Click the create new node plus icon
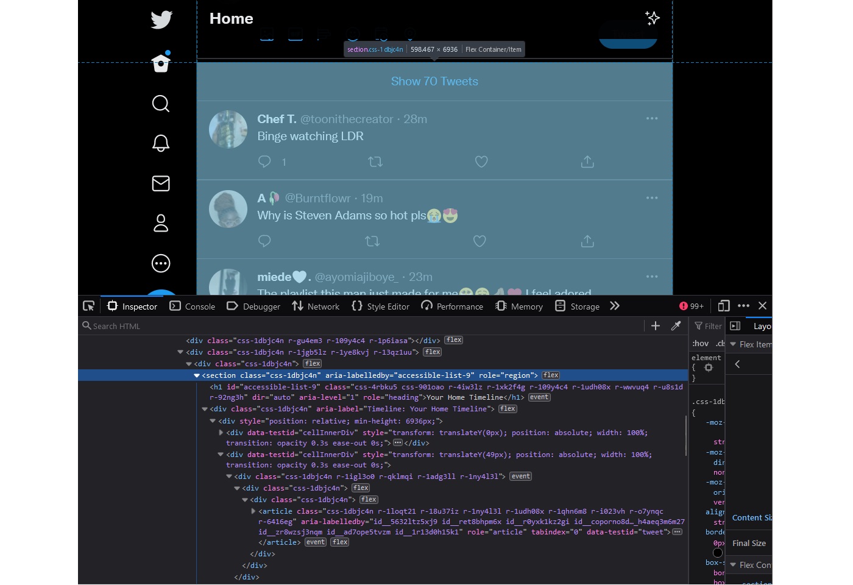This screenshot has width=853, height=585. 655,326
